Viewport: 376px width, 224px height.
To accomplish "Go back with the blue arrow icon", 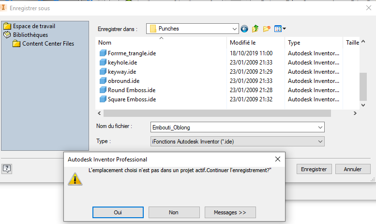I will point(244,29).
